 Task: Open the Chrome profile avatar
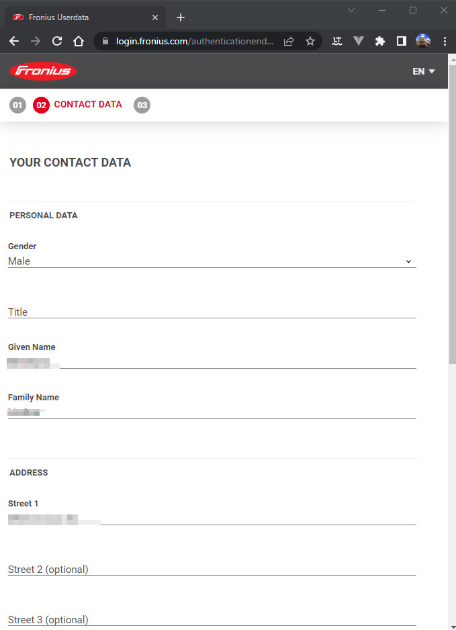[423, 41]
